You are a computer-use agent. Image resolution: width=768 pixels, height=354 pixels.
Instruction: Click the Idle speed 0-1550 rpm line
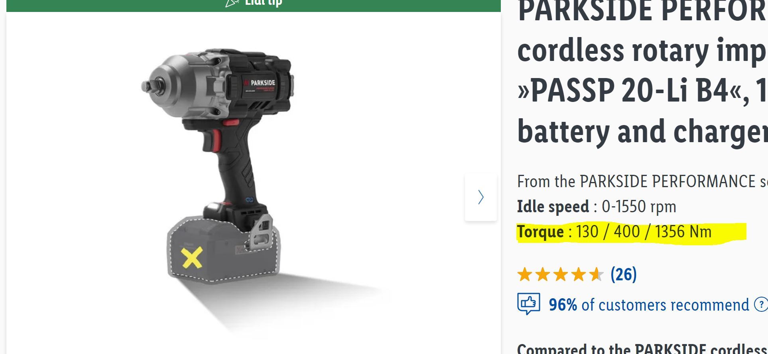(x=597, y=206)
